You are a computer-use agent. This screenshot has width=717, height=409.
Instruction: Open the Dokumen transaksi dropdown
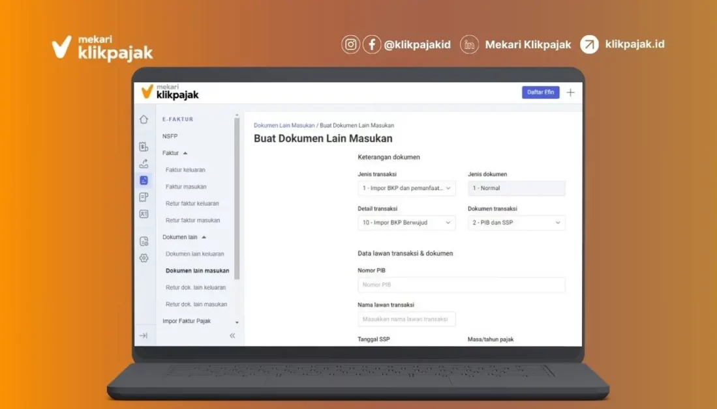516,223
